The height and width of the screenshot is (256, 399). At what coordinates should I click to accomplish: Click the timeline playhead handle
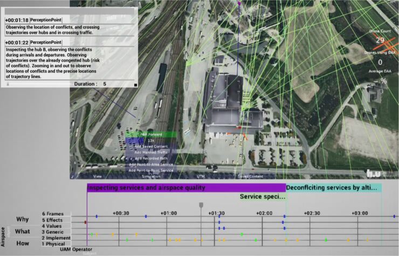click(x=201, y=205)
